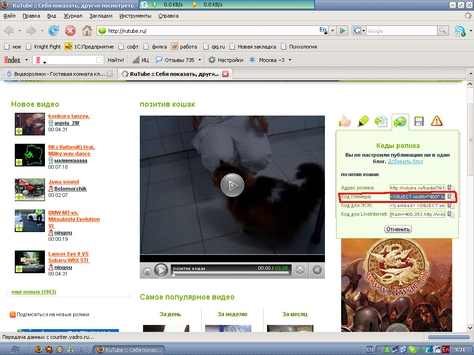Click the 'Код плеера' code text field

417,196
